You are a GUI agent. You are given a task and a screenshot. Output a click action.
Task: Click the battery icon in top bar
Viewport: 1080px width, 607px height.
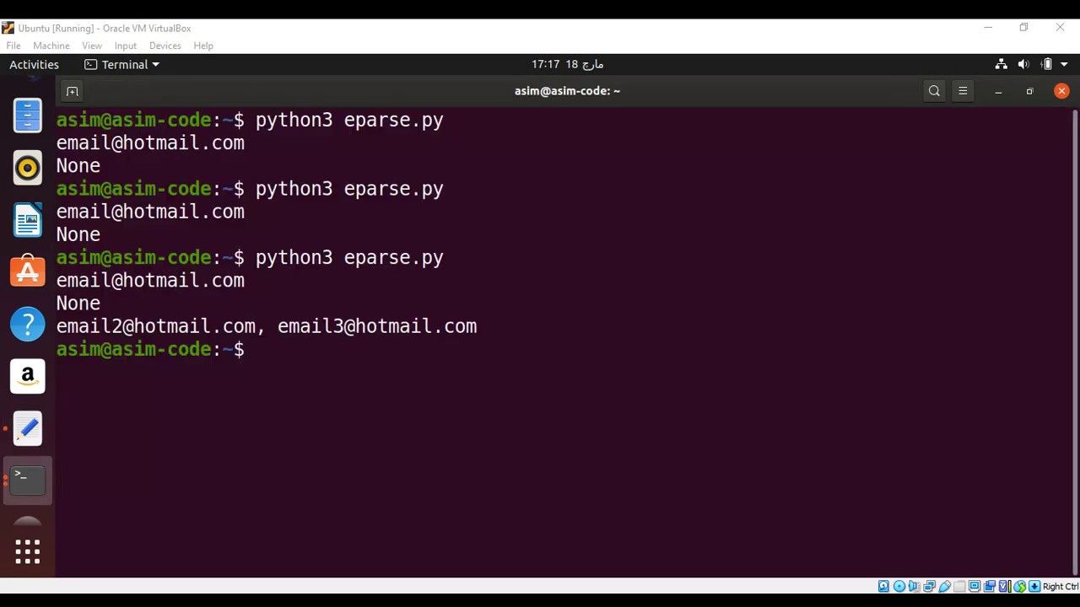1046,64
